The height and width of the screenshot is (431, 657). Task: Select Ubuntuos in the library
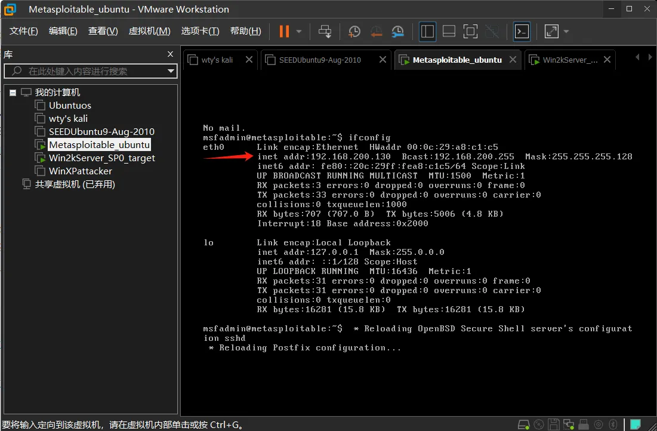click(x=70, y=105)
